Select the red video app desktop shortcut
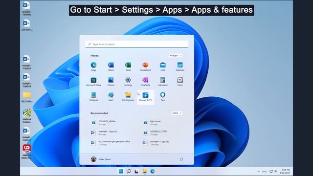This screenshot has height=176, width=313. click(26, 152)
